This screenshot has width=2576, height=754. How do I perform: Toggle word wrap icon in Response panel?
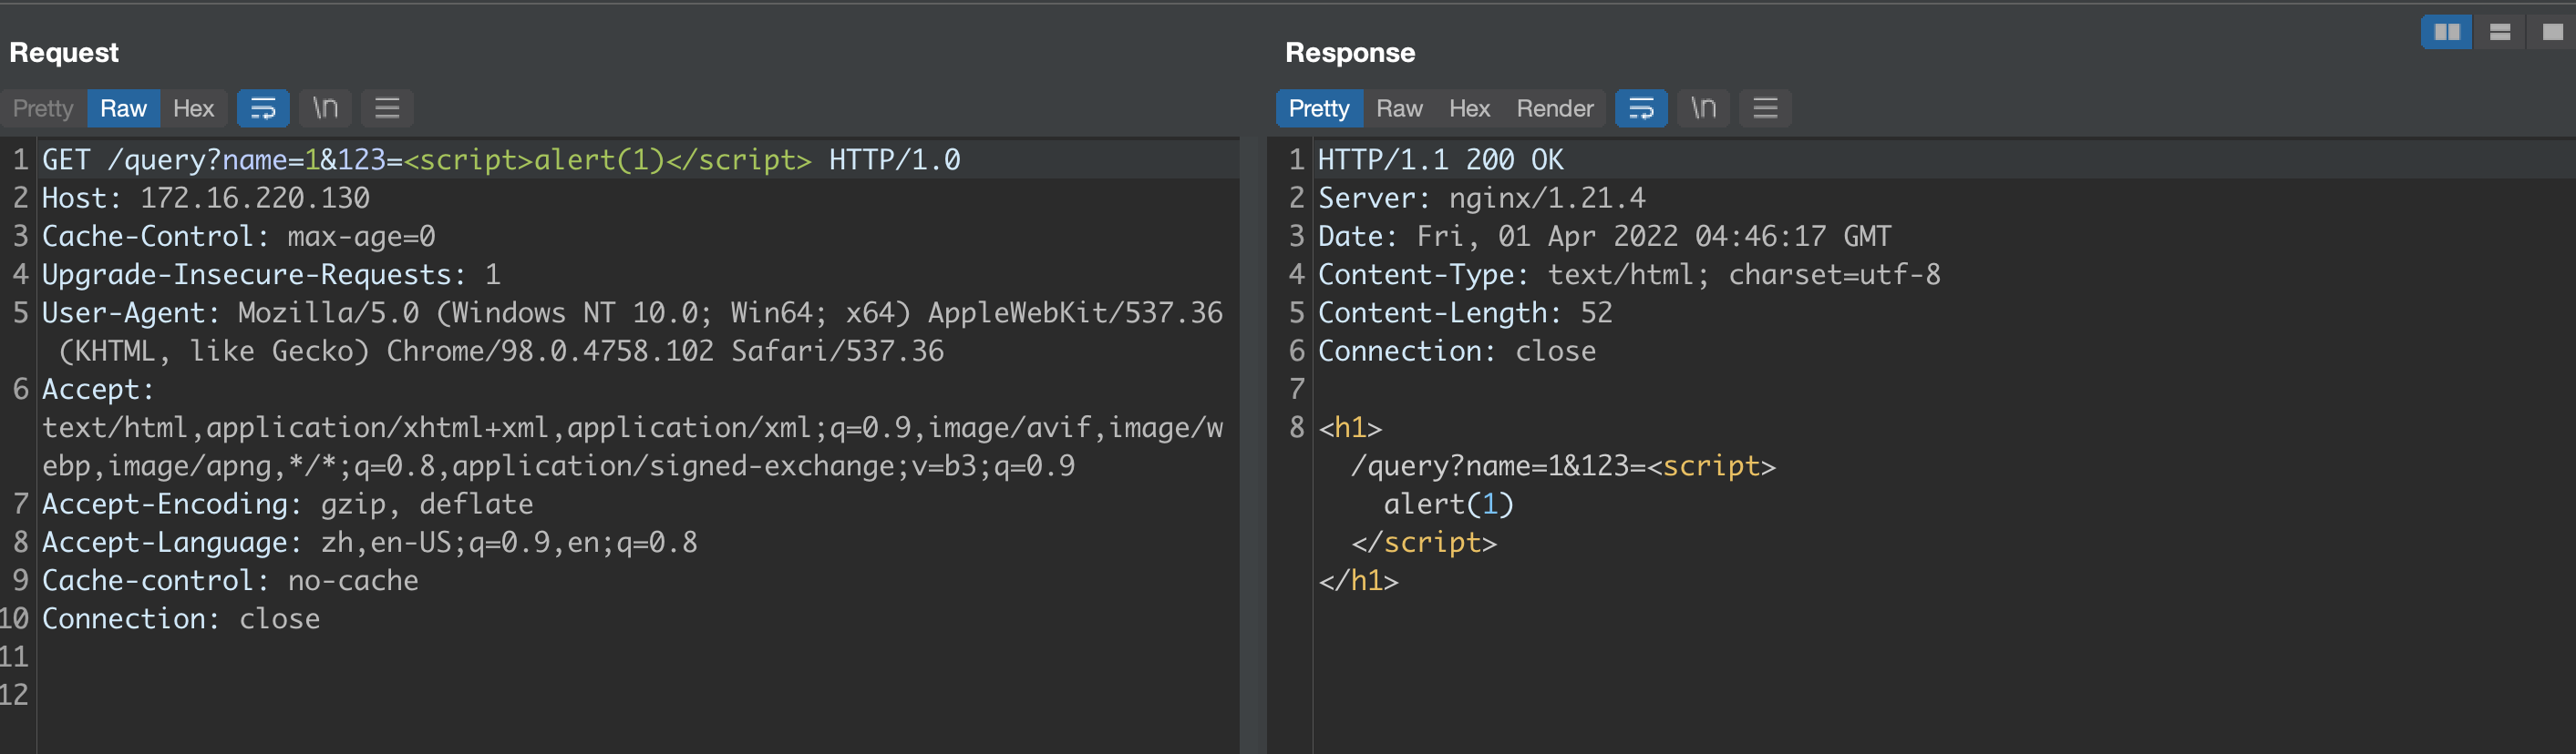[1641, 107]
